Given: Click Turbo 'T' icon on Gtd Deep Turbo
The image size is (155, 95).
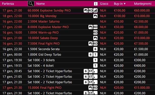Looking at the screenshot, I should 95,54.
